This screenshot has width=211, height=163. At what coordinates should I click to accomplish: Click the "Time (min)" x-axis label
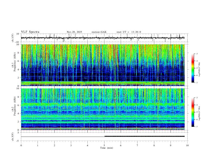(107, 148)
